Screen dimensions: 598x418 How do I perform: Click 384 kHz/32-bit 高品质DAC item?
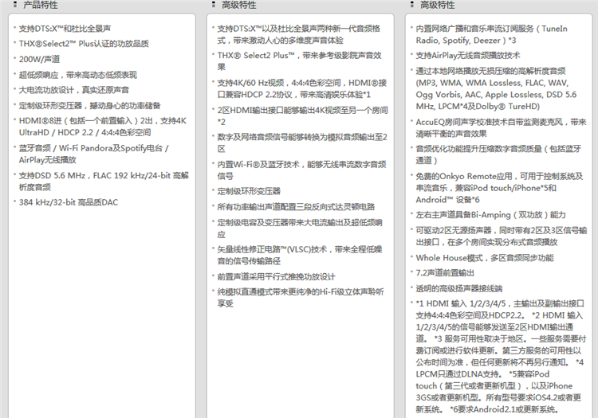tap(69, 202)
